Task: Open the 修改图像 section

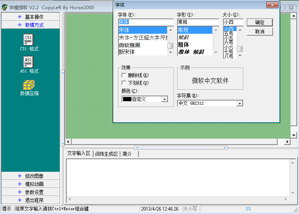Action: (31, 176)
